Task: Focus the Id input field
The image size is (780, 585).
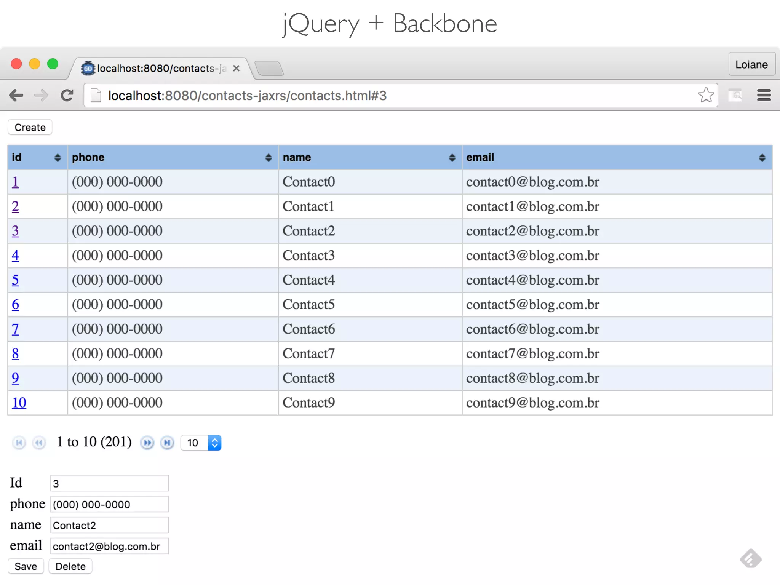Action: 109,483
